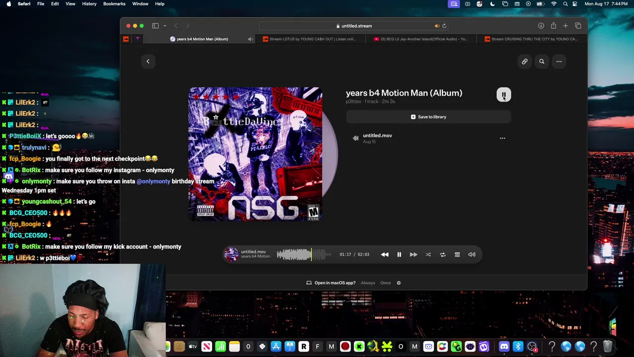Image resolution: width=634 pixels, height=357 pixels.
Task: Open the second pinned purple tab
Action: pyautogui.click(x=138, y=39)
